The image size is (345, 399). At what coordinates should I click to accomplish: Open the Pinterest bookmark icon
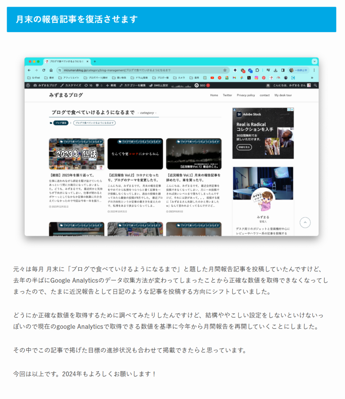click(264, 78)
